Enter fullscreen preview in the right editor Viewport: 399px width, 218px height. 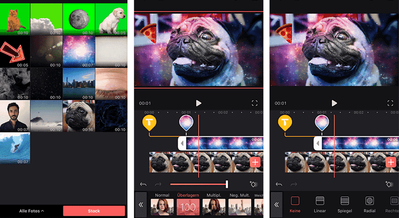390,103
